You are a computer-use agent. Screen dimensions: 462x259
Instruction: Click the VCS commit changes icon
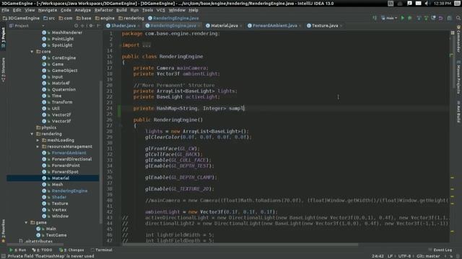(x=426, y=18)
